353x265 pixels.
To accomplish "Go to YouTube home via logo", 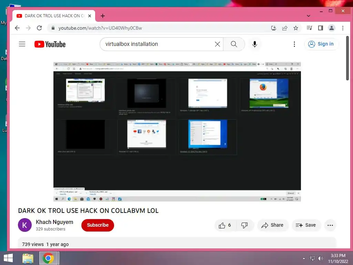I will pos(50,44).
